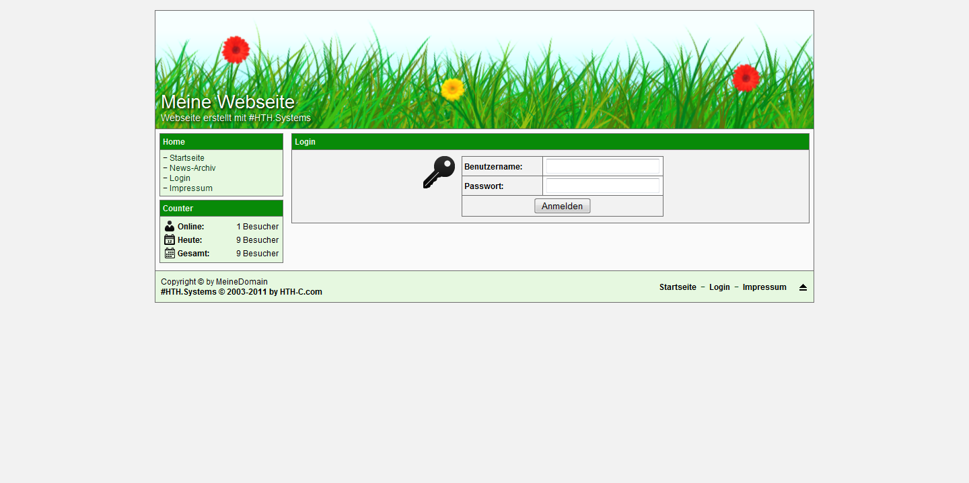Click the Gesamt calendar grid icon
Viewport: 969px width, 483px height.
(170, 254)
